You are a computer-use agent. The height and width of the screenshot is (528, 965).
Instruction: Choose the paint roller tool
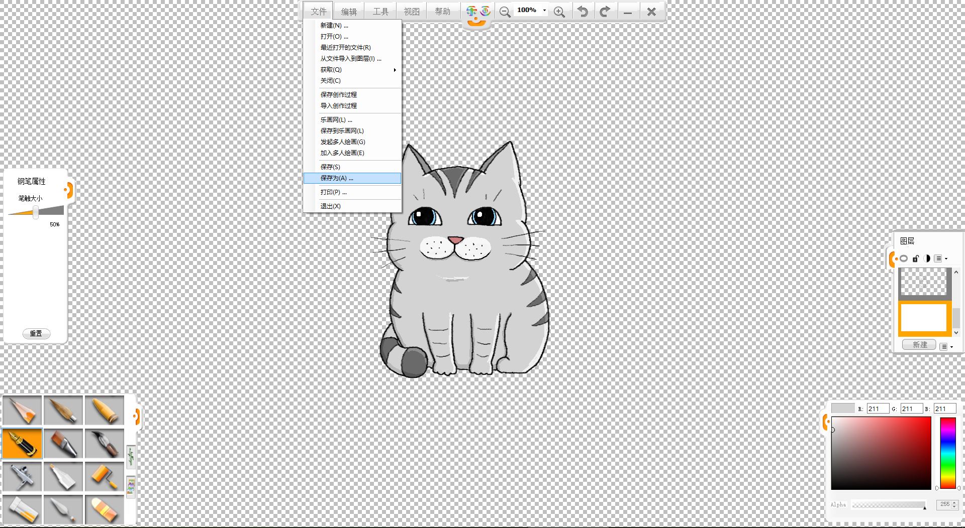coord(105,476)
